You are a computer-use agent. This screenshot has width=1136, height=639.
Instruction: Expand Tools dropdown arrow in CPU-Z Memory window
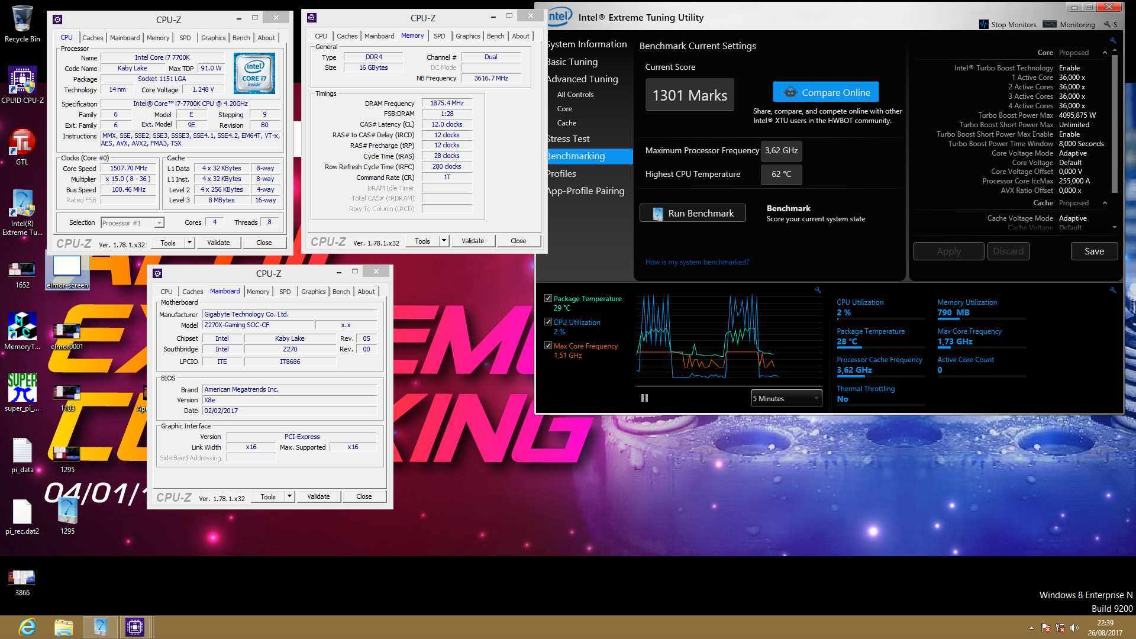(x=444, y=241)
